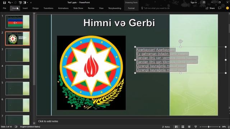Switch to the Home ribbon tab
This screenshot has width=230, height=129.
click(x=15, y=8)
